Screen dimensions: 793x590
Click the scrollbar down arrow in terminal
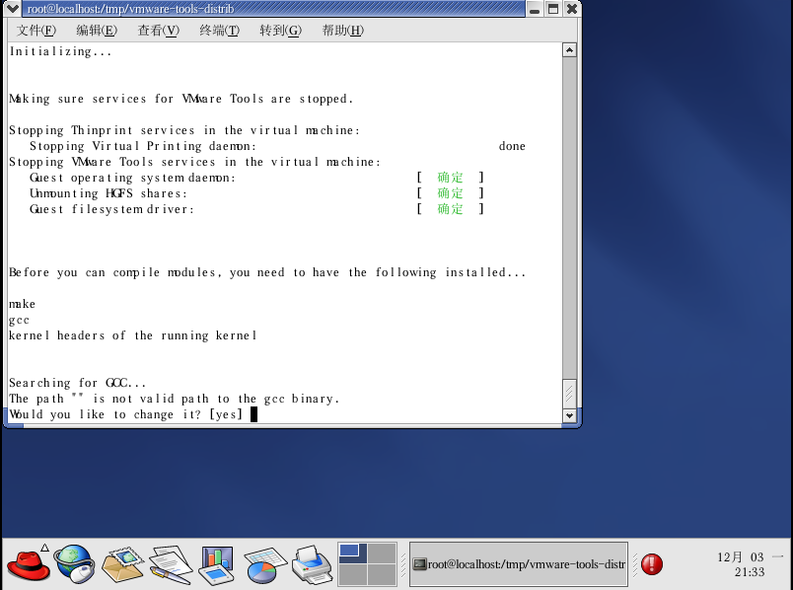click(x=569, y=415)
